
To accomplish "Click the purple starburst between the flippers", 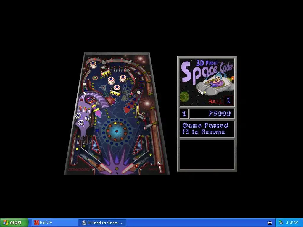I will (x=117, y=161).
